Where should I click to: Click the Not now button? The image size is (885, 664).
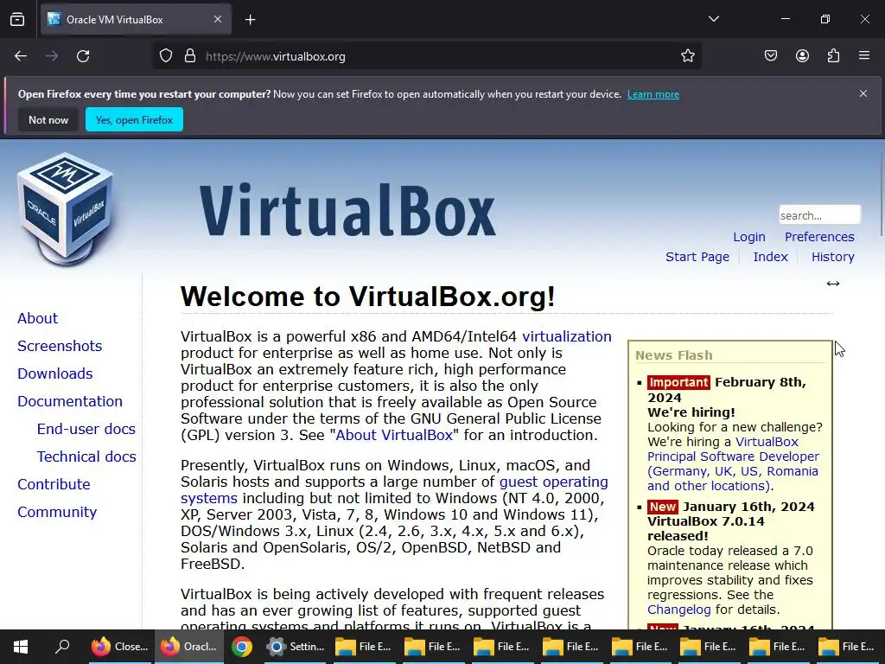pyautogui.click(x=48, y=119)
